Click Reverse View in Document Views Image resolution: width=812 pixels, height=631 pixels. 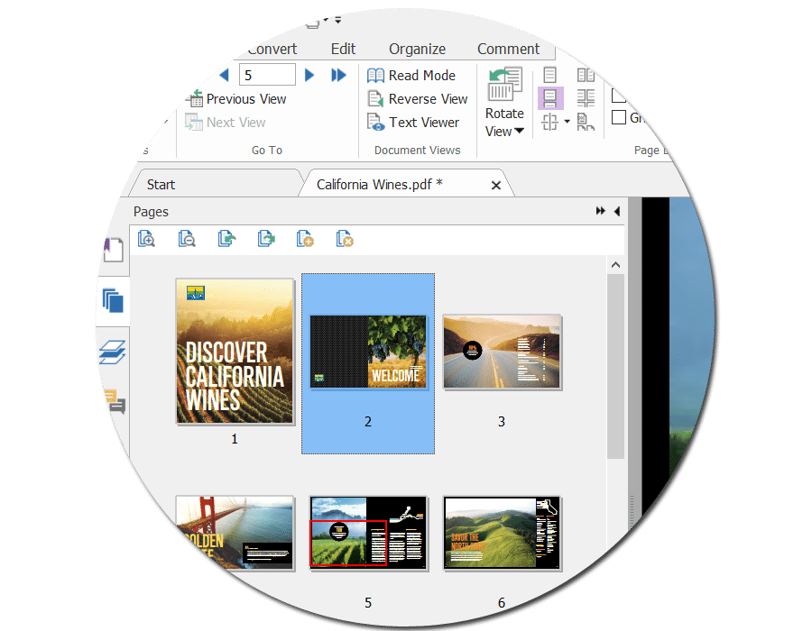tap(418, 99)
